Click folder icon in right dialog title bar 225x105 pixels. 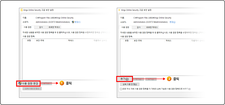pos(119,10)
